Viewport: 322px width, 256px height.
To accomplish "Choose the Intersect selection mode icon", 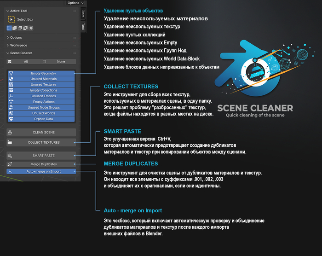I will pyautogui.click(x=31, y=28).
